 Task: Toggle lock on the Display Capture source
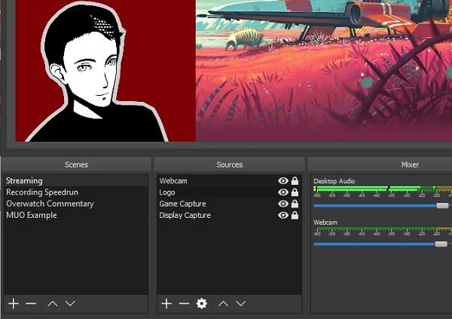tap(295, 216)
